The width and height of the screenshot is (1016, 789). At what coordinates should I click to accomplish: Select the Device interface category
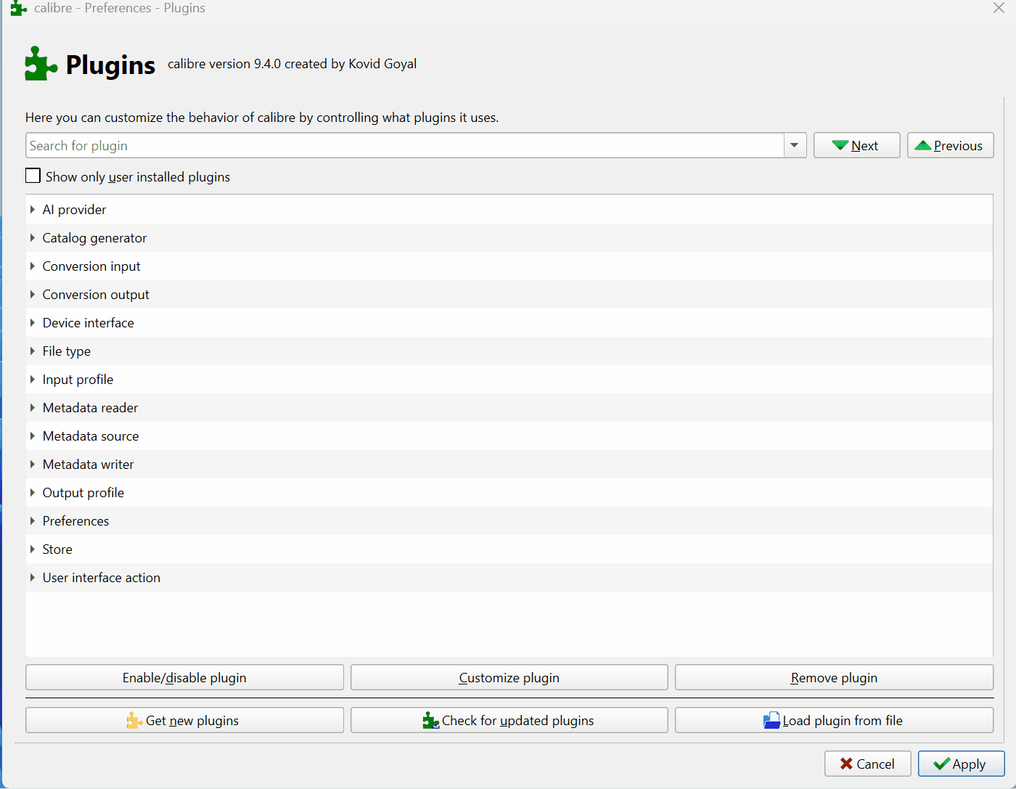pos(89,323)
